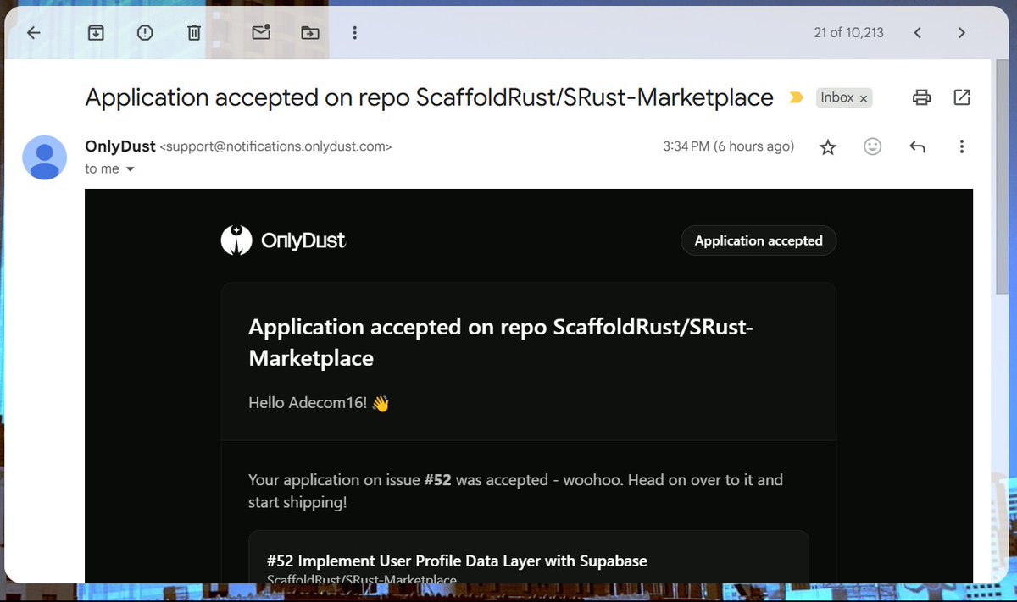Delete the OnlyDust email

point(193,32)
